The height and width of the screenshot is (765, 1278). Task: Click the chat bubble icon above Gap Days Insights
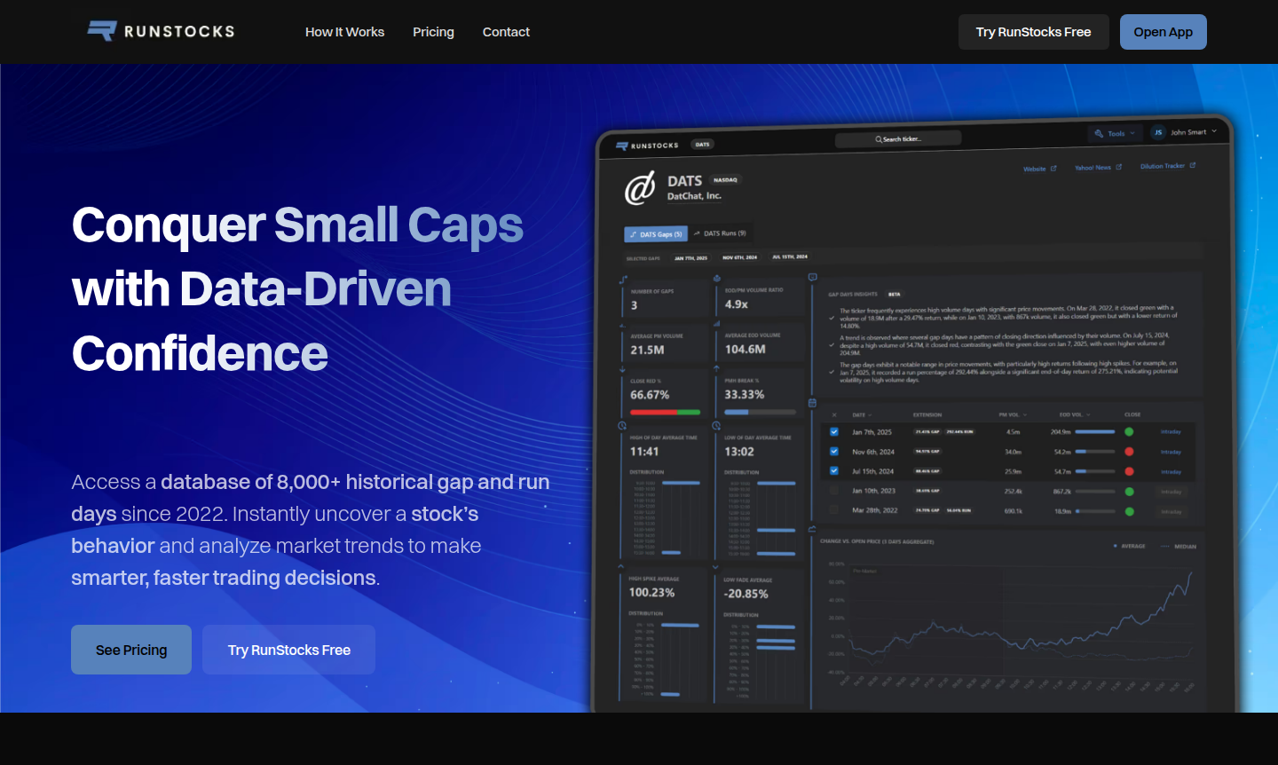click(812, 278)
